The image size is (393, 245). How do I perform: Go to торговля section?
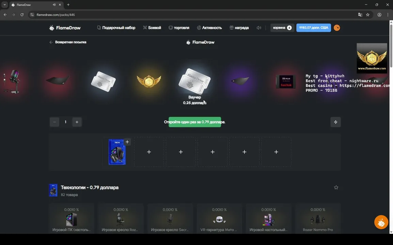coord(179,28)
